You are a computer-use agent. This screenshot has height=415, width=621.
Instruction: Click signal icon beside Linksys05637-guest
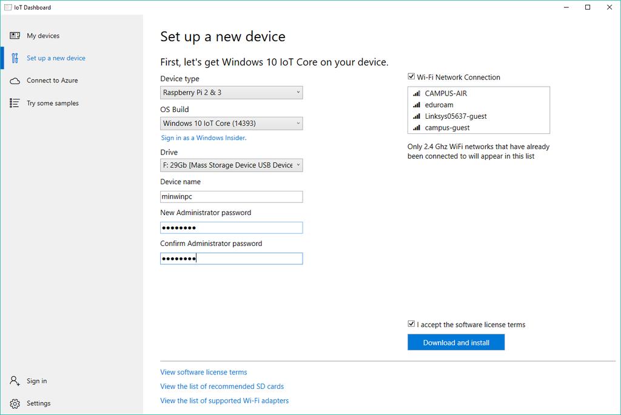[417, 116]
